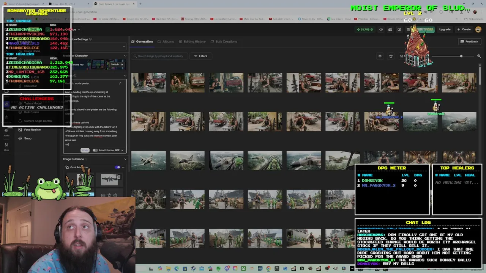Click the Filters button
This screenshot has width=486, height=273.
(200, 56)
